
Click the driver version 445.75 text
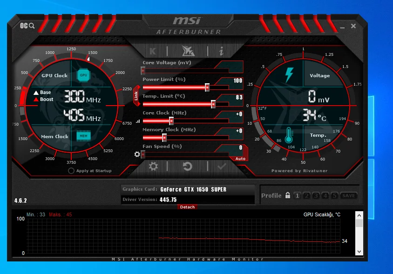click(168, 200)
